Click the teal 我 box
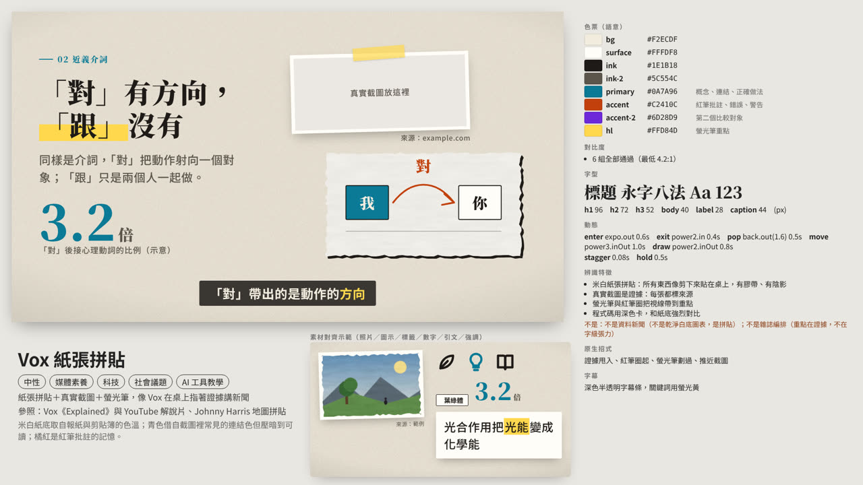The height and width of the screenshot is (485, 863). click(x=367, y=203)
